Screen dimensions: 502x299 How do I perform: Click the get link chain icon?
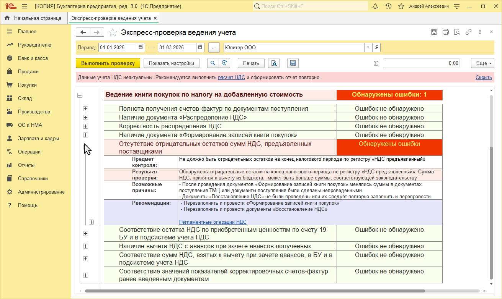(468, 32)
